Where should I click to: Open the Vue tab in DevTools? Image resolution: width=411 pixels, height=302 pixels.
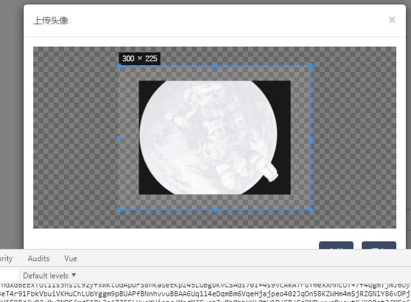point(70,259)
